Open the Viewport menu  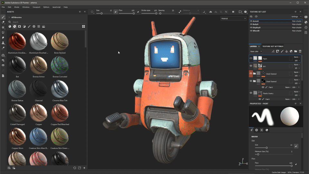pyautogui.click(x=36, y=7)
